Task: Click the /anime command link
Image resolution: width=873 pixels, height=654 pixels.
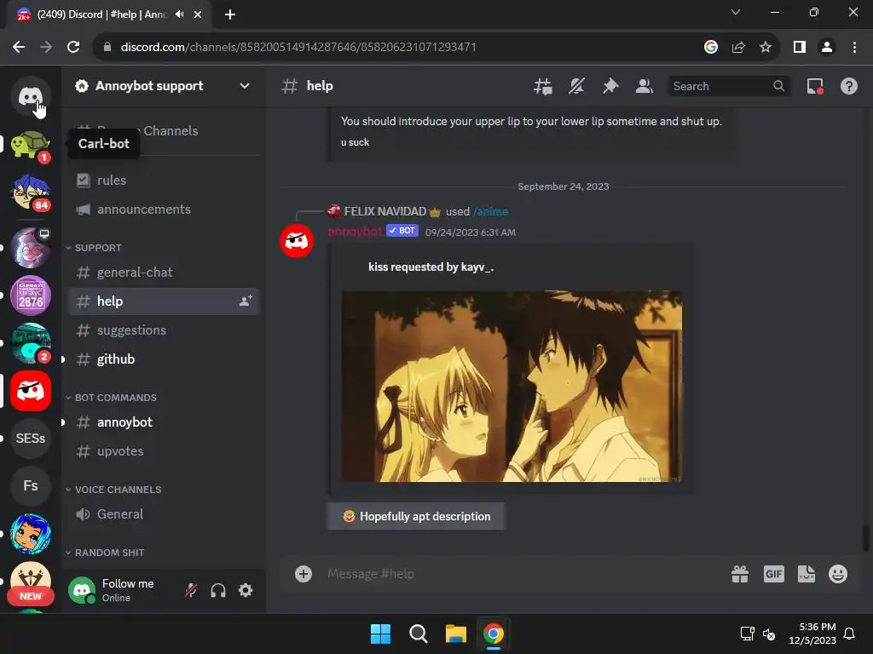Action: pos(490,211)
